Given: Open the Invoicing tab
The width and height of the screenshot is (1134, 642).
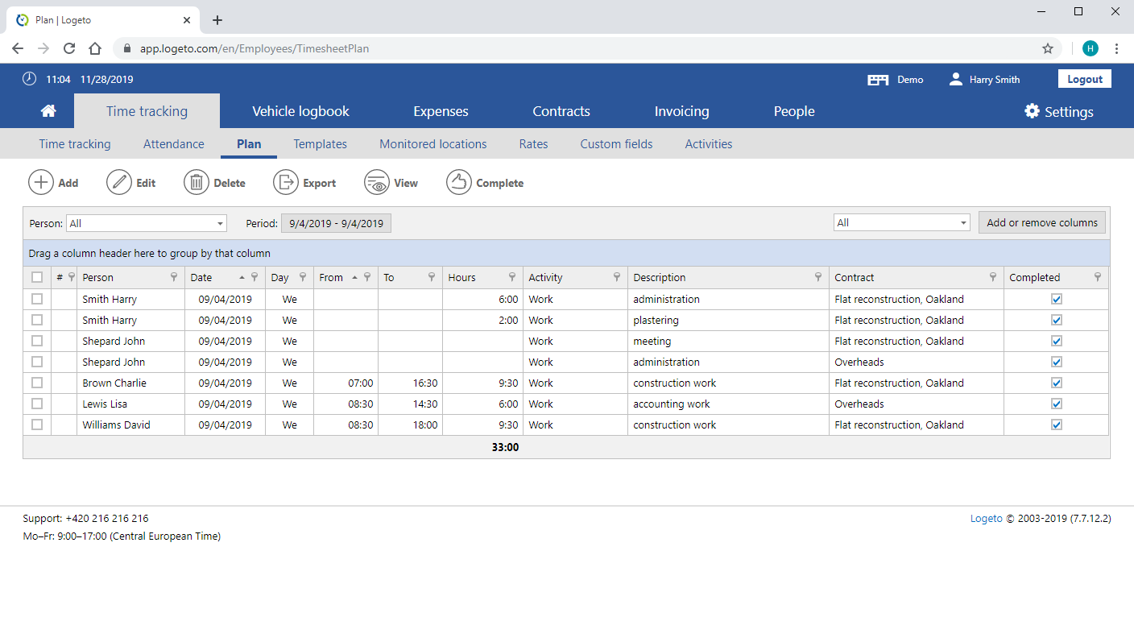Looking at the screenshot, I should tap(681, 111).
